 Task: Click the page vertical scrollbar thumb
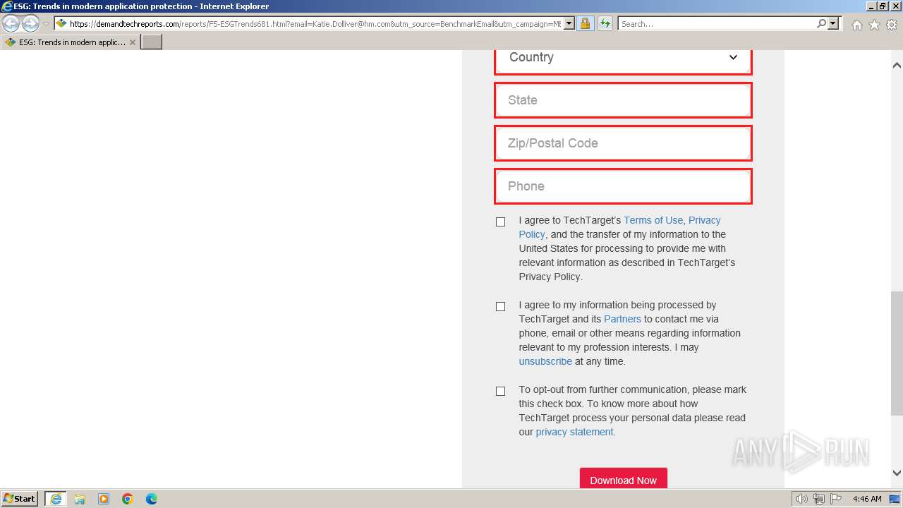pyautogui.click(x=897, y=353)
